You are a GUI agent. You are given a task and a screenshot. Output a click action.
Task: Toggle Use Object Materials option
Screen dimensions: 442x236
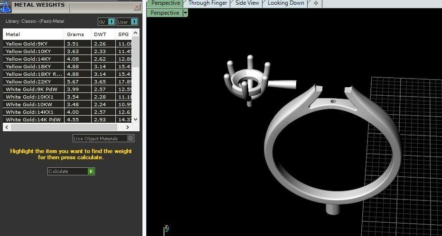(103, 138)
